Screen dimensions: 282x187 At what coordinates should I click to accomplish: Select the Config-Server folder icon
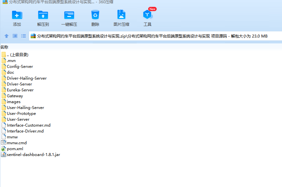(x=4, y=66)
